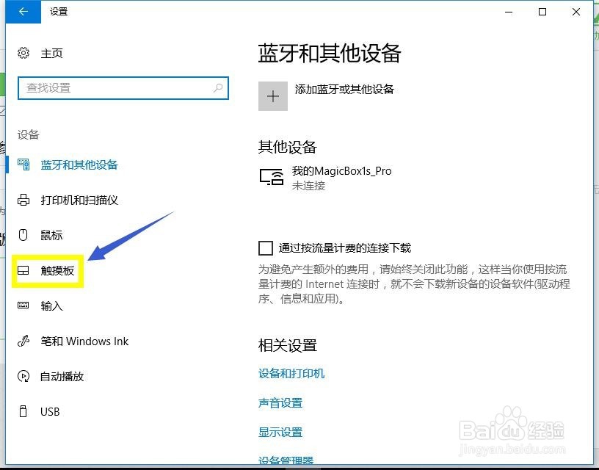Click the autoplay icon beside 自动播放
599x470 pixels.
[24, 376]
